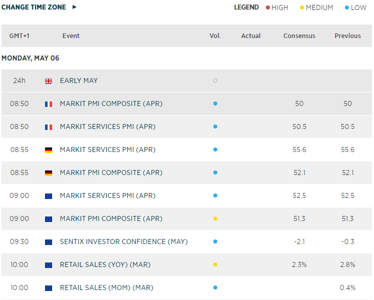Click the empty volatility circle for Early May
This screenshot has width=374, height=300.
(215, 81)
